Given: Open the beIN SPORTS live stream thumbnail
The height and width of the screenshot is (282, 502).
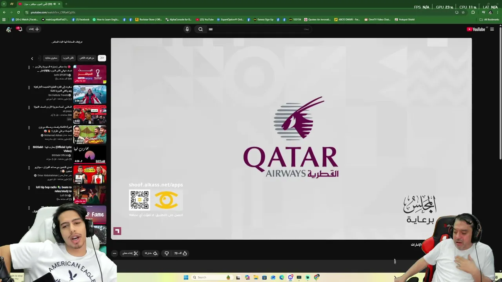Looking at the screenshot, I should (x=90, y=74).
